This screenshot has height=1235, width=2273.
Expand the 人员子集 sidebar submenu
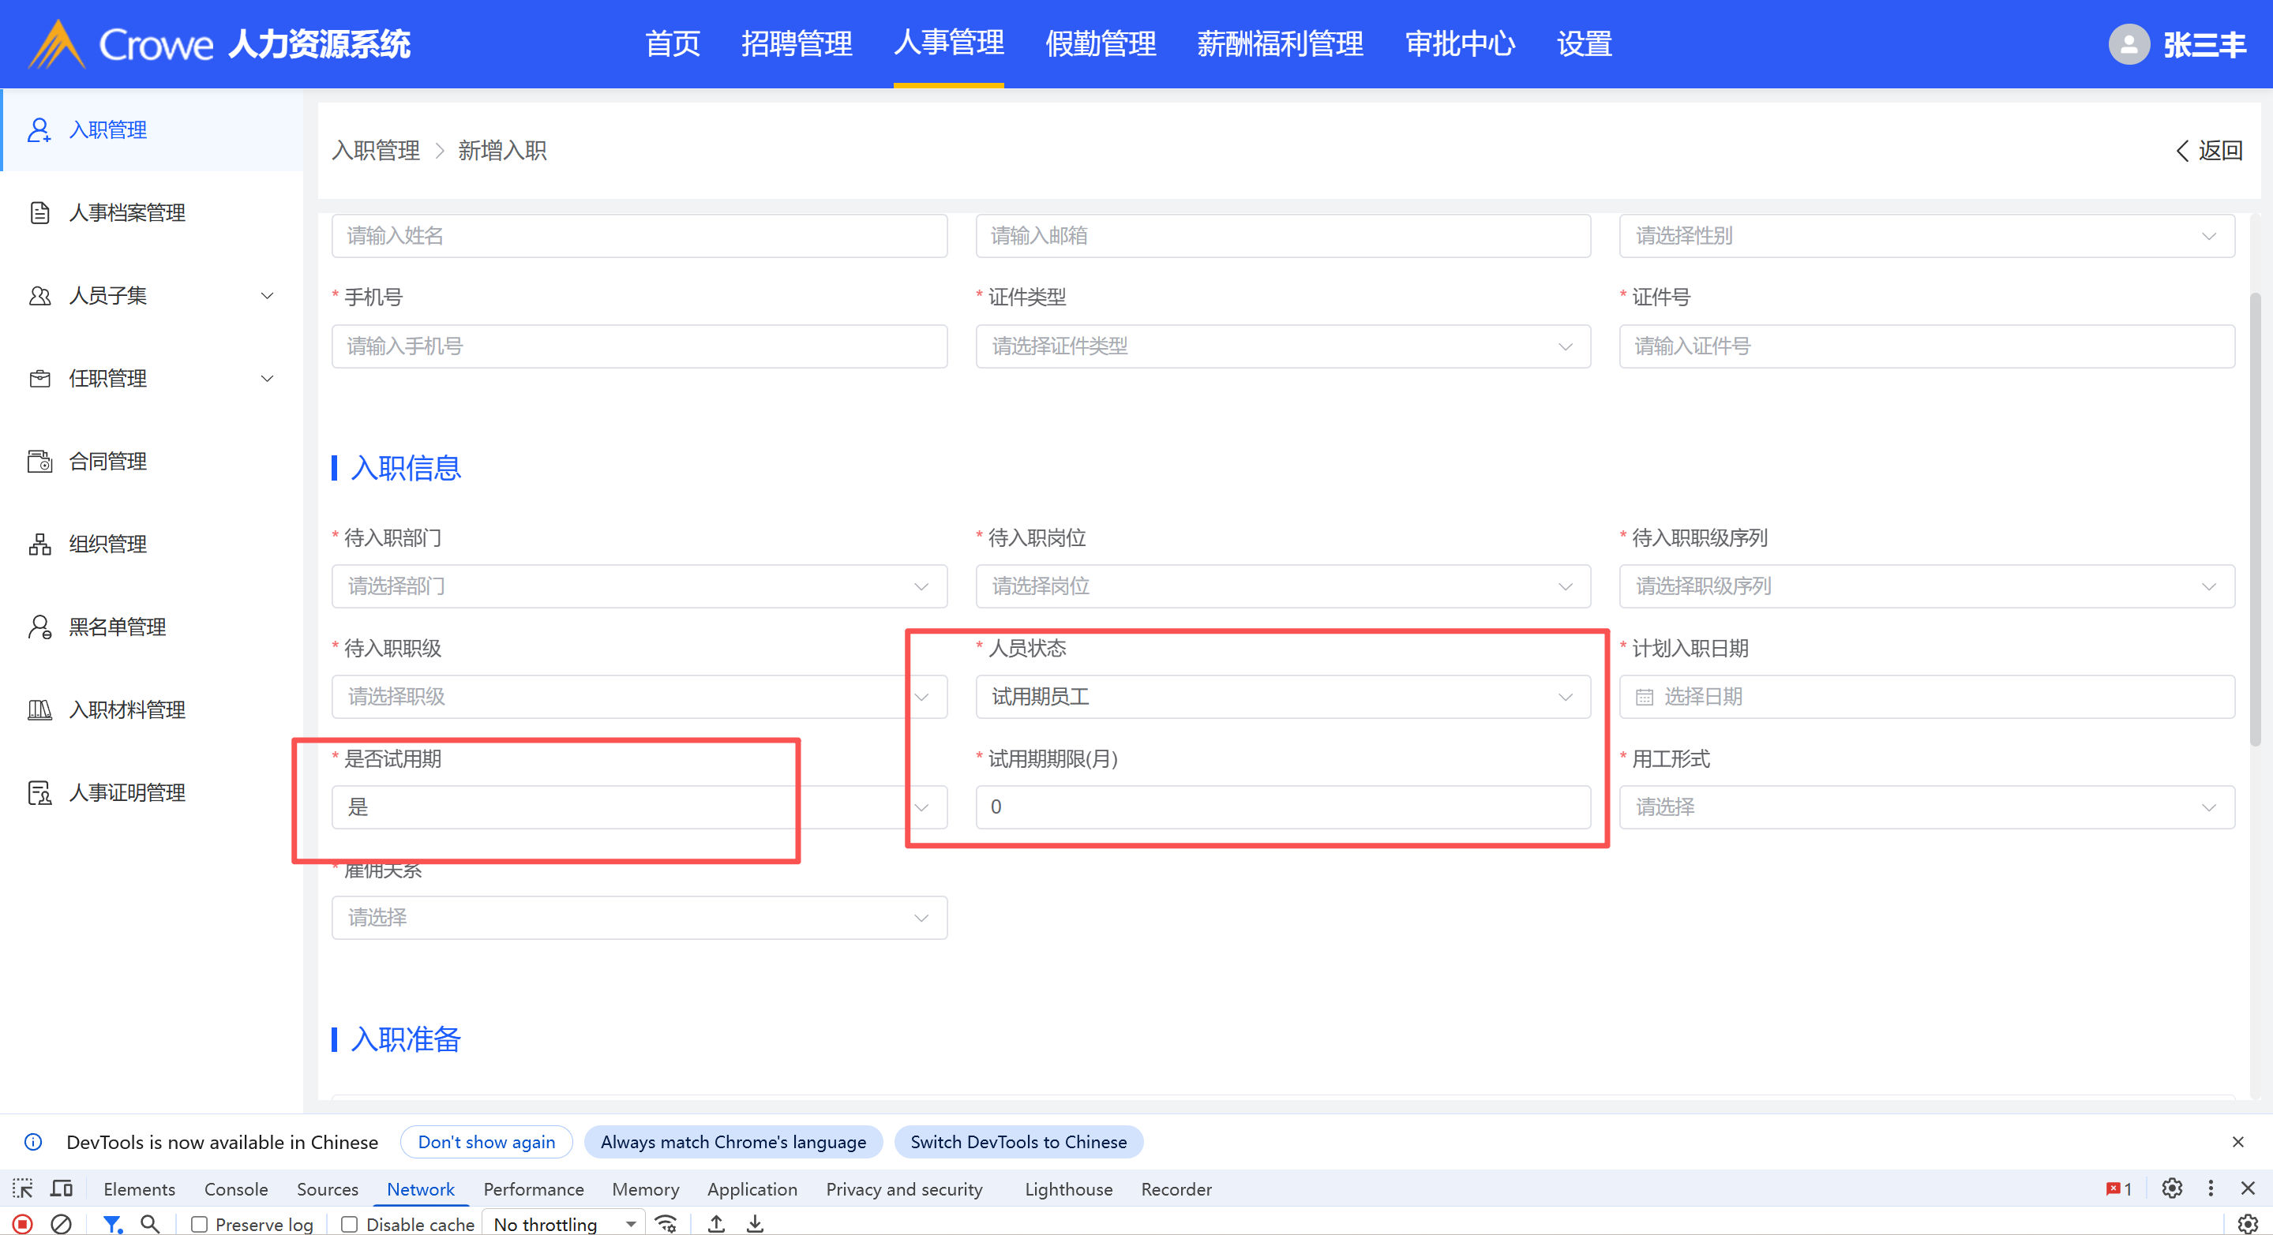267,295
